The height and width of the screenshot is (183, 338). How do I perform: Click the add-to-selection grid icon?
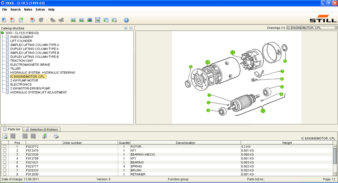[5, 136]
